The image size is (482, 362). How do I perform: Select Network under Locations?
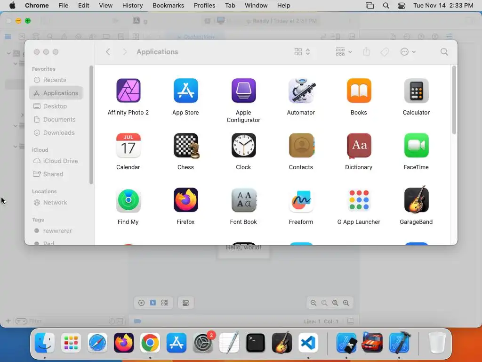click(56, 203)
